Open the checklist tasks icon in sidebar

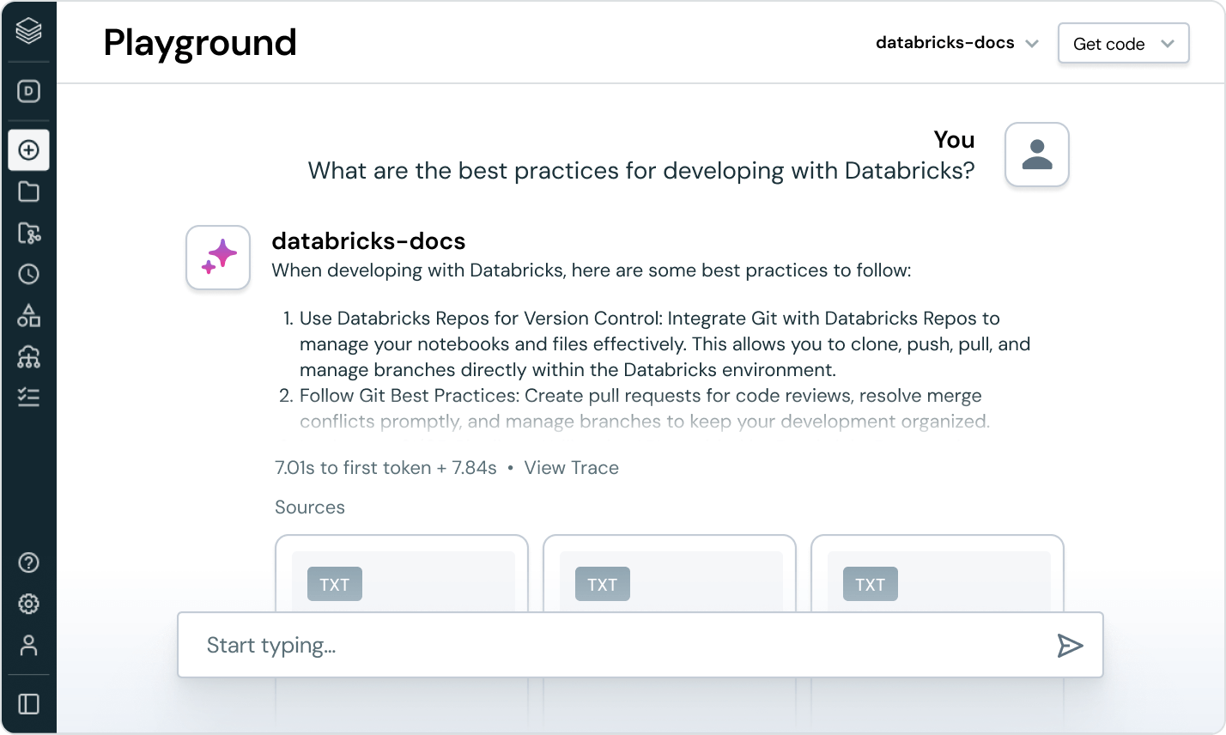pyautogui.click(x=29, y=397)
